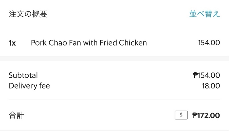229x131 pixels.
Task: Click the ₱172.00 total amount
Action: coord(206,115)
